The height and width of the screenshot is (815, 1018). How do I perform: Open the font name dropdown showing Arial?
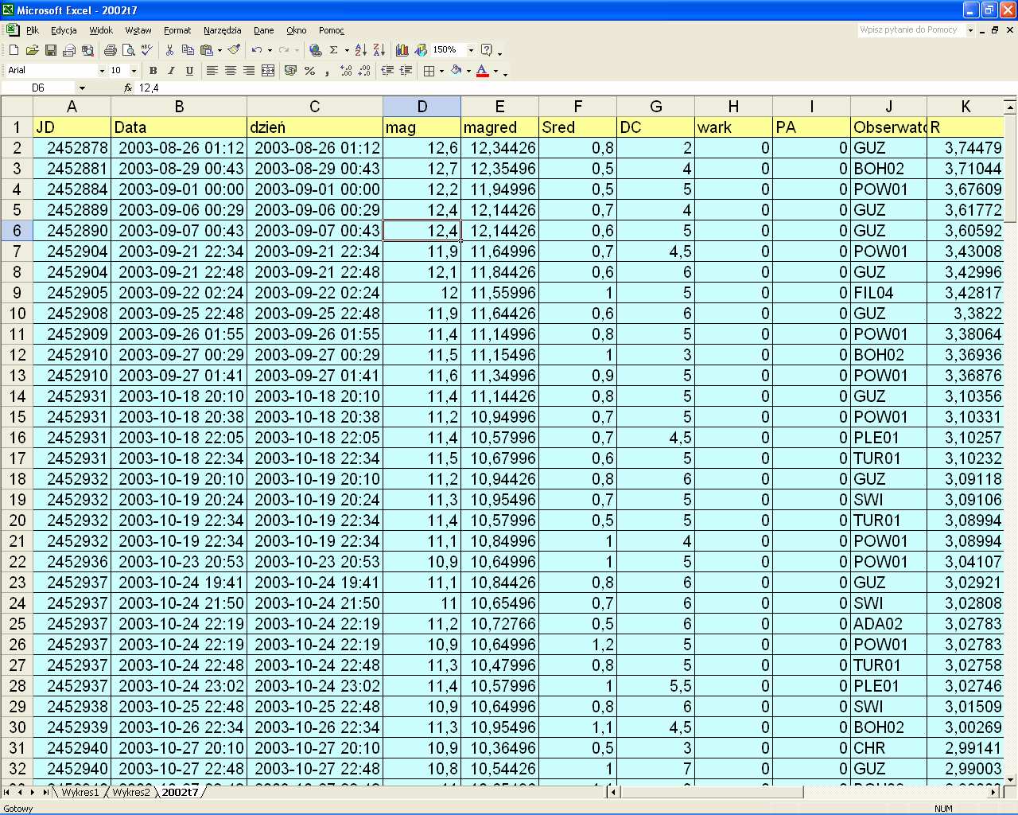pyautogui.click(x=102, y=71)
